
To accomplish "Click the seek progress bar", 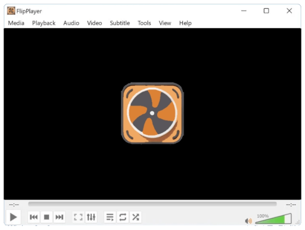I will click(x=152, y=204).
